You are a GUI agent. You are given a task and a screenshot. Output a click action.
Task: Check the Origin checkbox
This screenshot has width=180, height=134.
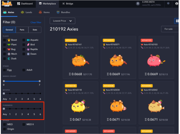(5, 129)
